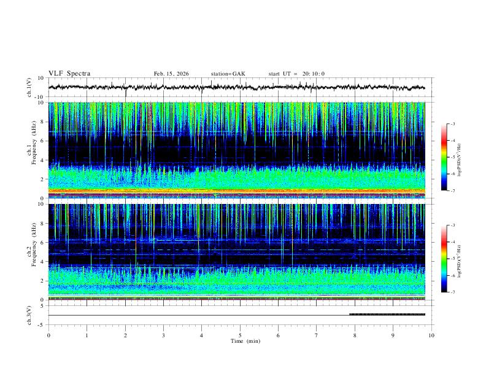Select the date text "Feb. 15, 2026"
This screenshot has width=486, height=376.
[171, 74]
